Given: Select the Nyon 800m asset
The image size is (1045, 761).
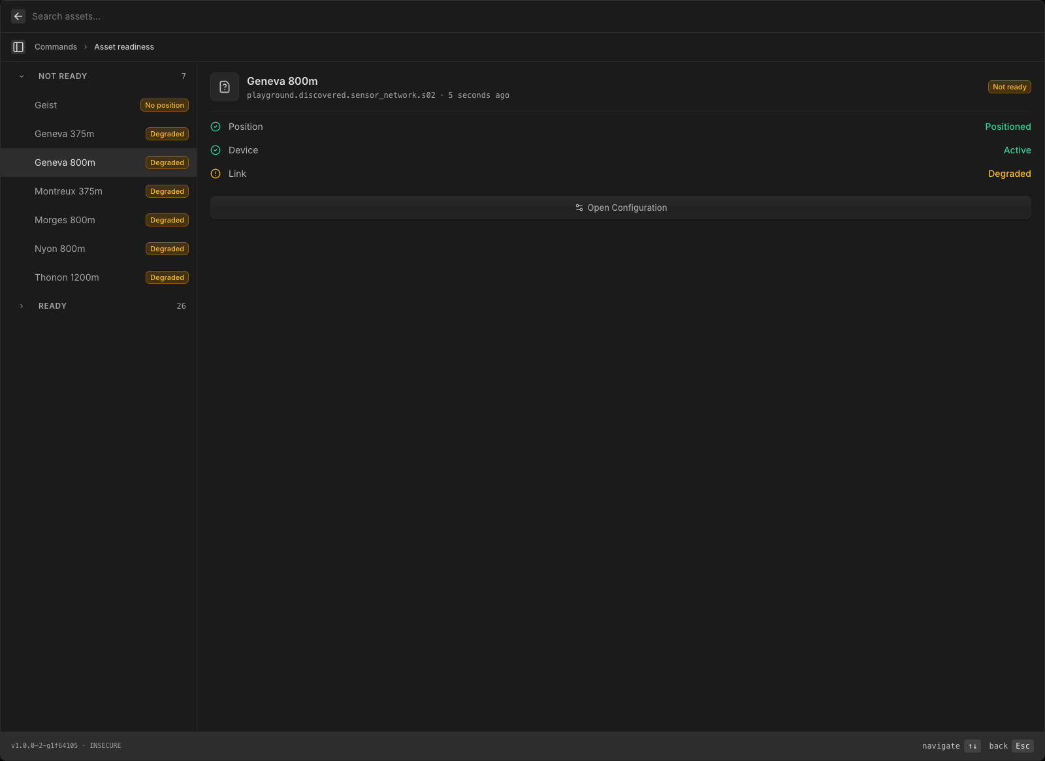Looking at the screenshot, I should pyautogui.click(x=99, y=249).
